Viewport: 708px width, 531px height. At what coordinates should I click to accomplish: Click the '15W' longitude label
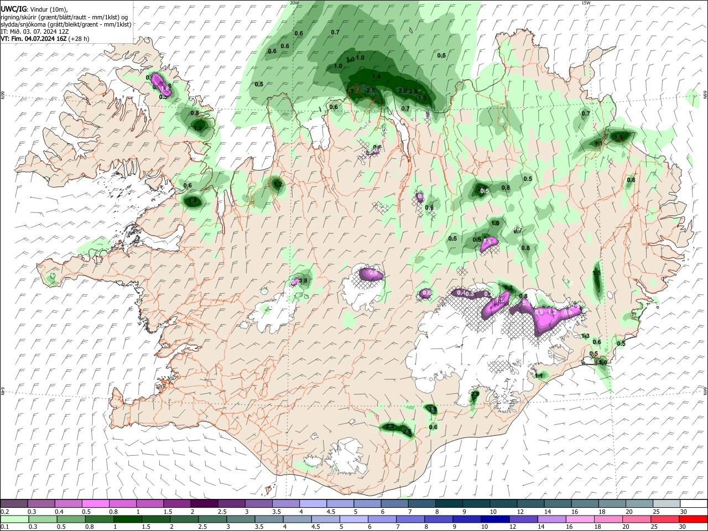586,3
